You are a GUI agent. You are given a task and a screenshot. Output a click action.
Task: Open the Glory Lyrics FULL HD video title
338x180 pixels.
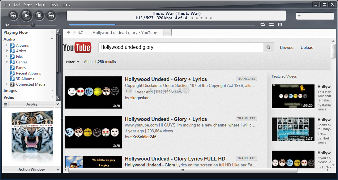(175, 159)
